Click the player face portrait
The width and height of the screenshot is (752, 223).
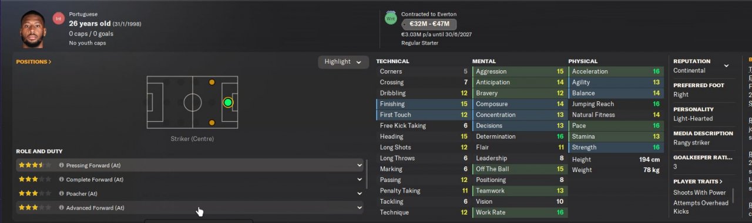pyautogui.click(x=33, y=30)
